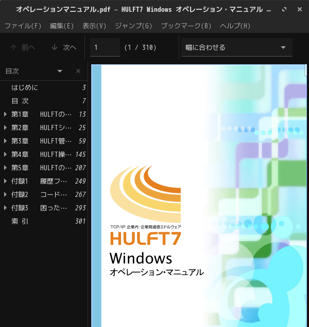
Task: Open the 目次 side pane selector dropdown
Action: pyautogui.click(x=34, y=71)
